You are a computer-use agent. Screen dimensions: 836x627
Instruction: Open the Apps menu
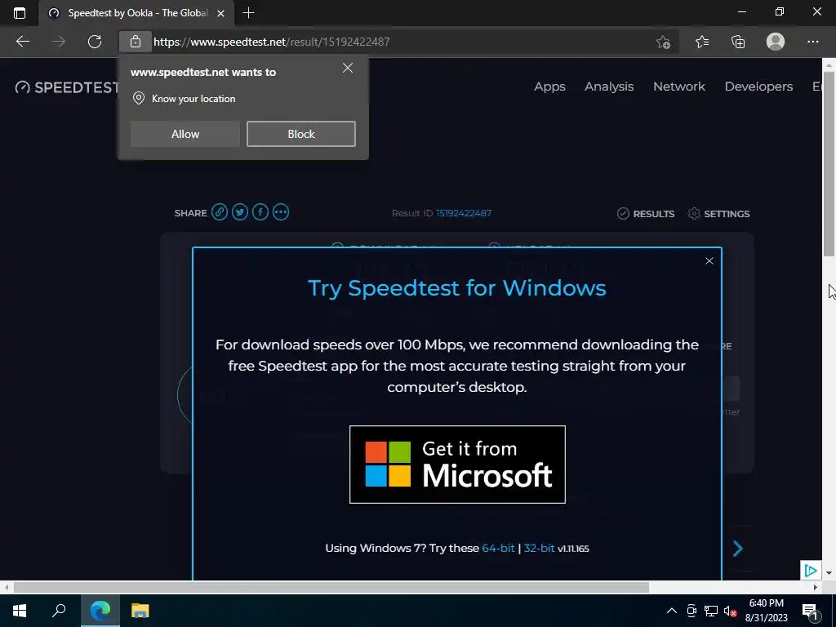pyautogui.click(x=549, y=87)
